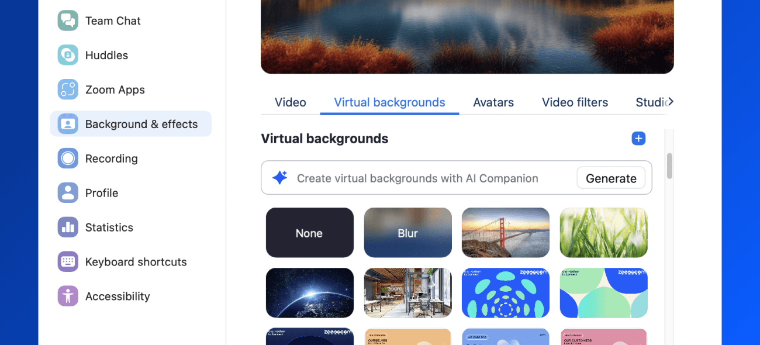
Task: Go to Zoom Apps settings
Action: click(130, 89)
